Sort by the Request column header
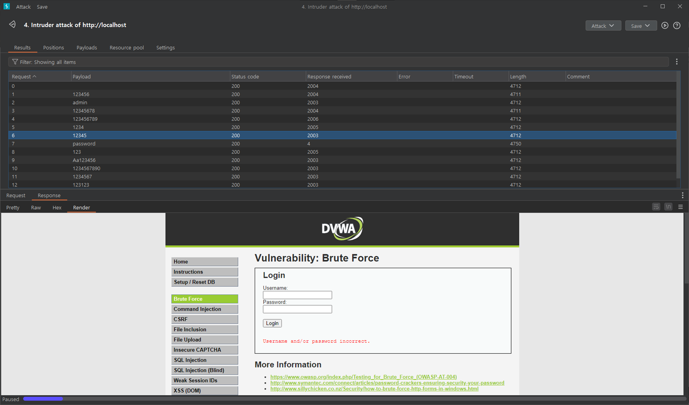This screenshot has width=689, height=405. (x=40, y=76)
